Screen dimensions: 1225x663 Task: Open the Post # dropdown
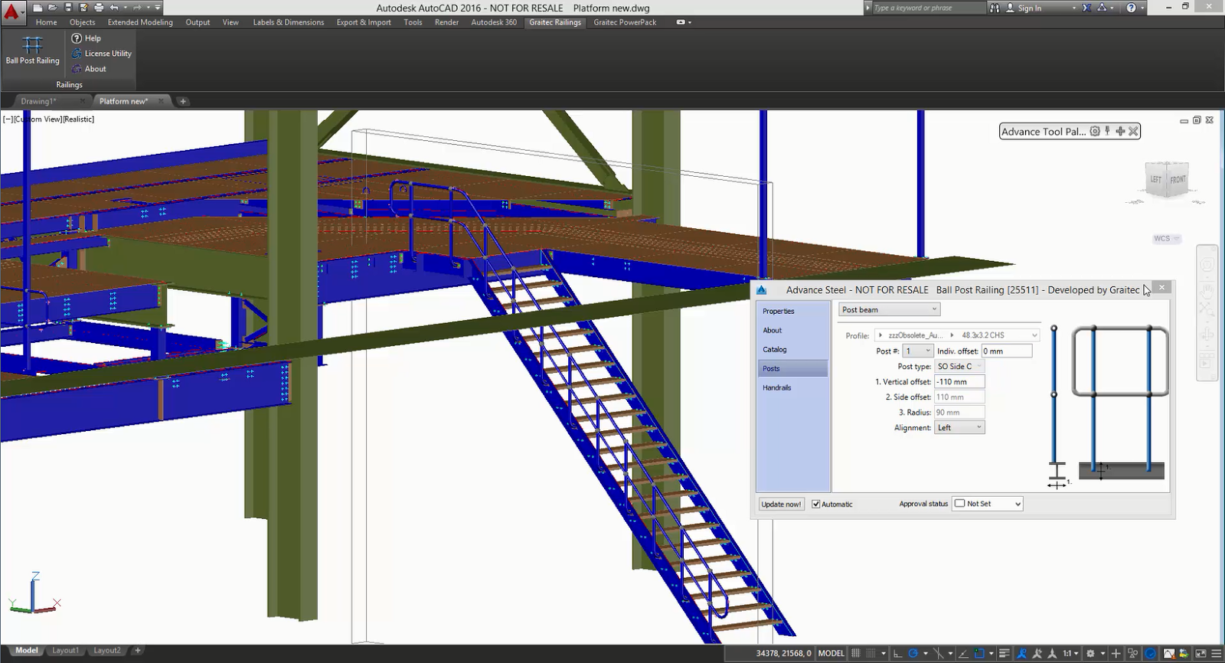click(x=917, y=351)
